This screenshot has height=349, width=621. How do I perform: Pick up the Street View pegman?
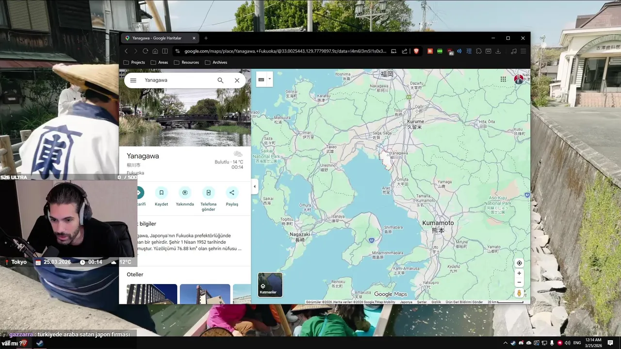tap(519, 293)
